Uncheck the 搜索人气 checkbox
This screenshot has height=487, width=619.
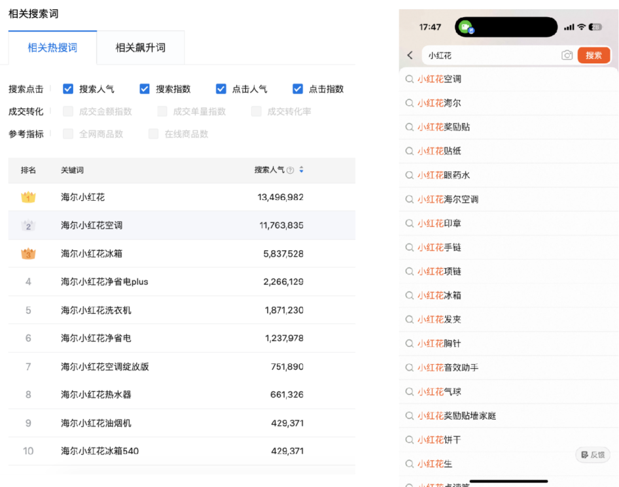tap(68, 89)
